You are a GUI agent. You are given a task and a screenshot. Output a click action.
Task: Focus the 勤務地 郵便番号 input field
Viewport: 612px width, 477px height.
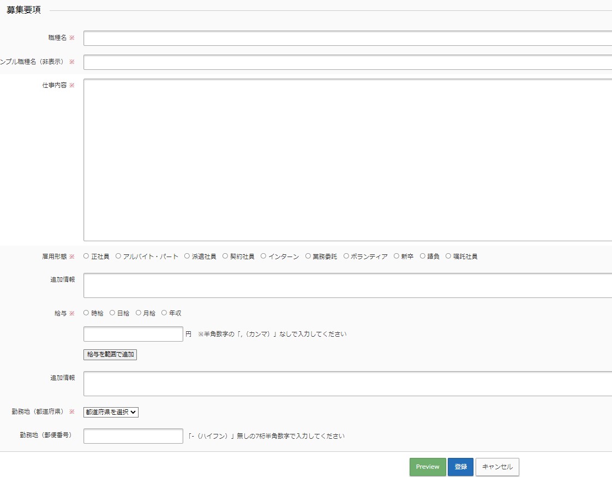tap(133, 436)
